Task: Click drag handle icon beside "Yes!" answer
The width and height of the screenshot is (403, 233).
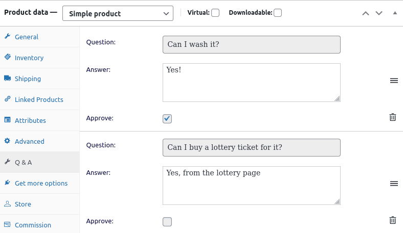Action: [x=394, y=81]
